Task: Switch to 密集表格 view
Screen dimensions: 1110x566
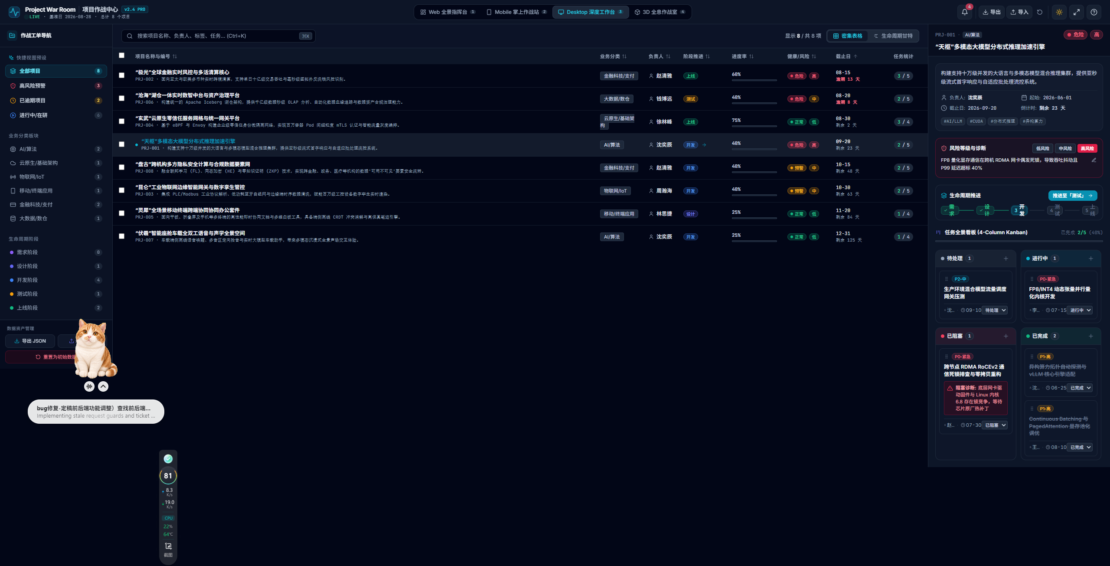Action: point(848,36)
